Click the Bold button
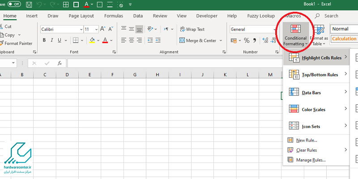Screen dimensions: 358x179 [x=44, y=40]
